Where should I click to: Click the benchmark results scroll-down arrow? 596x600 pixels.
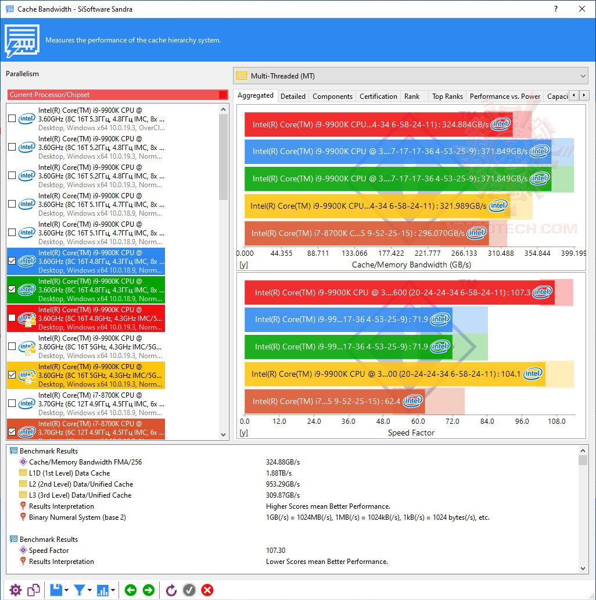pyautogui.click(x=583, y=569)
